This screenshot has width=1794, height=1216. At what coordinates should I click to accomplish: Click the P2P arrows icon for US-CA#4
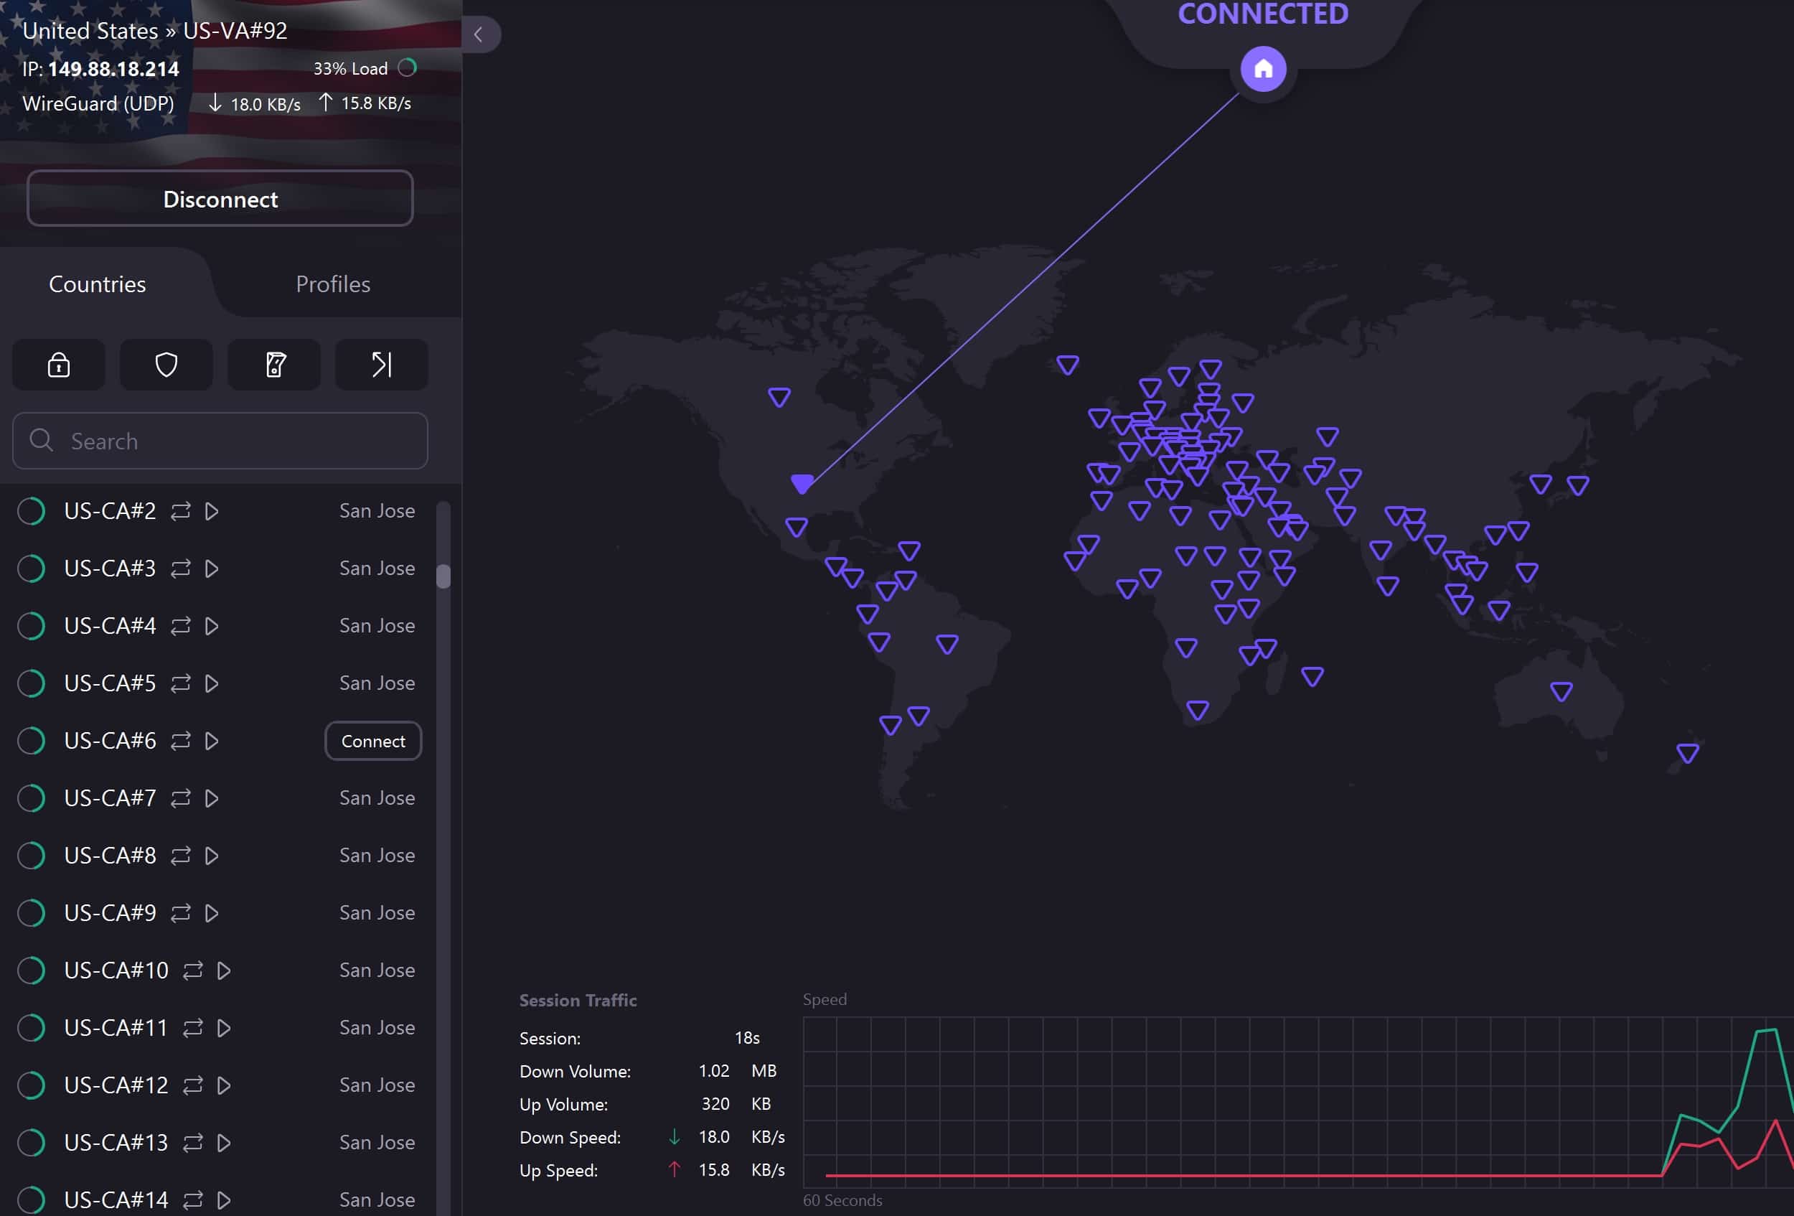181,625
